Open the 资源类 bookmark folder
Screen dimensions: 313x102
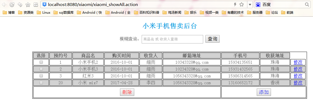coord(26,13)
